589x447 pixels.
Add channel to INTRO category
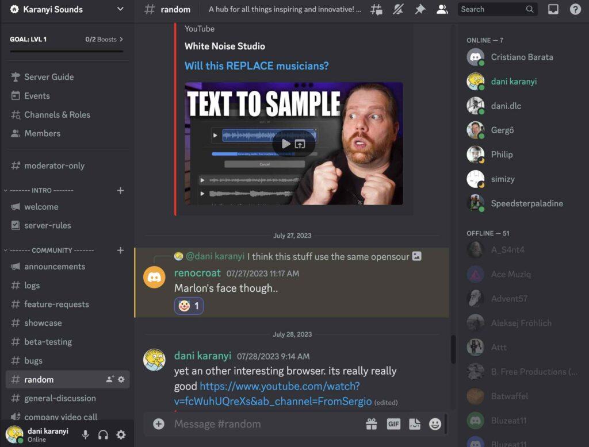pyautogui.click(x=120, y=190)
